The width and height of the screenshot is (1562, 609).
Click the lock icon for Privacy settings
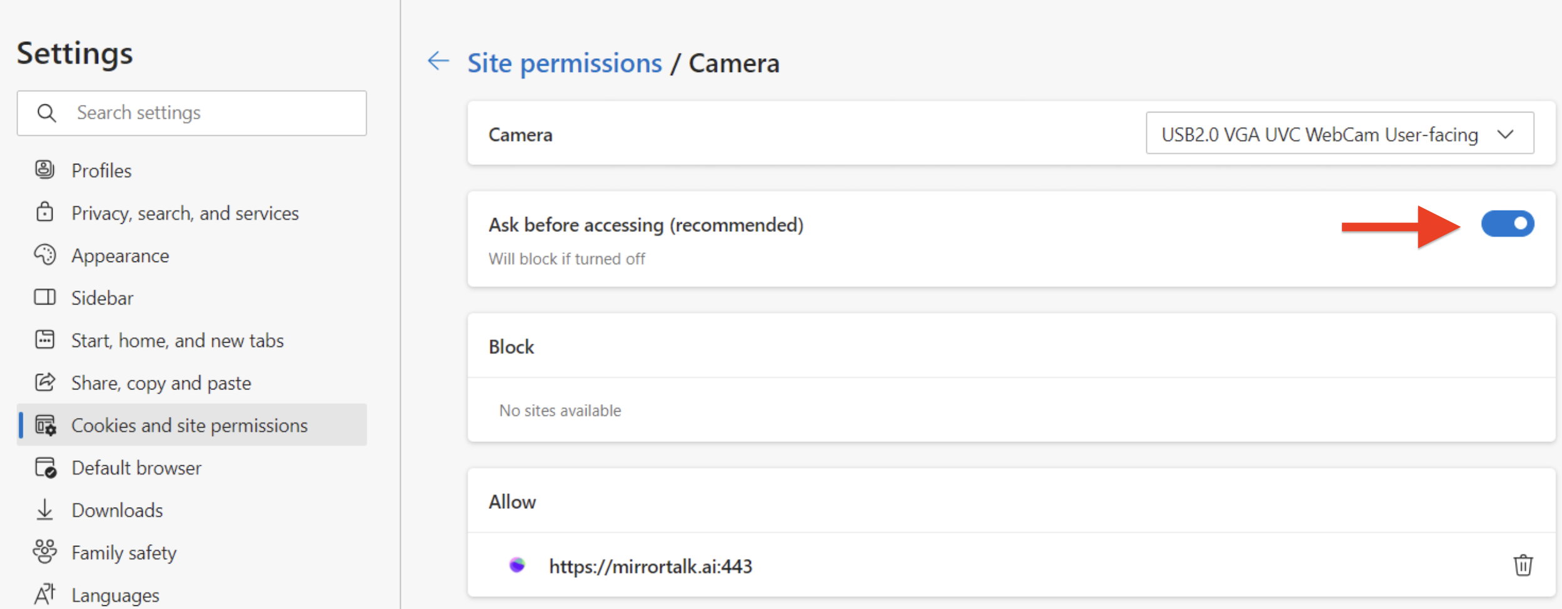tap(44, 212)
